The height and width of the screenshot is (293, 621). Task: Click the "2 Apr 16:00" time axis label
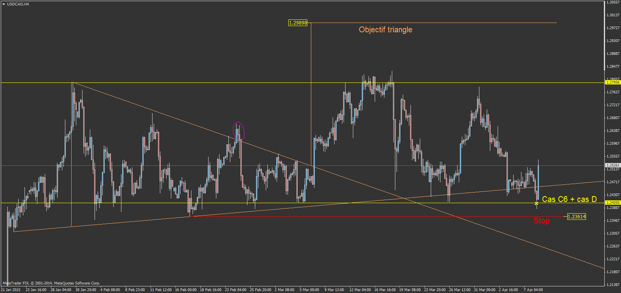pos(509,290)
